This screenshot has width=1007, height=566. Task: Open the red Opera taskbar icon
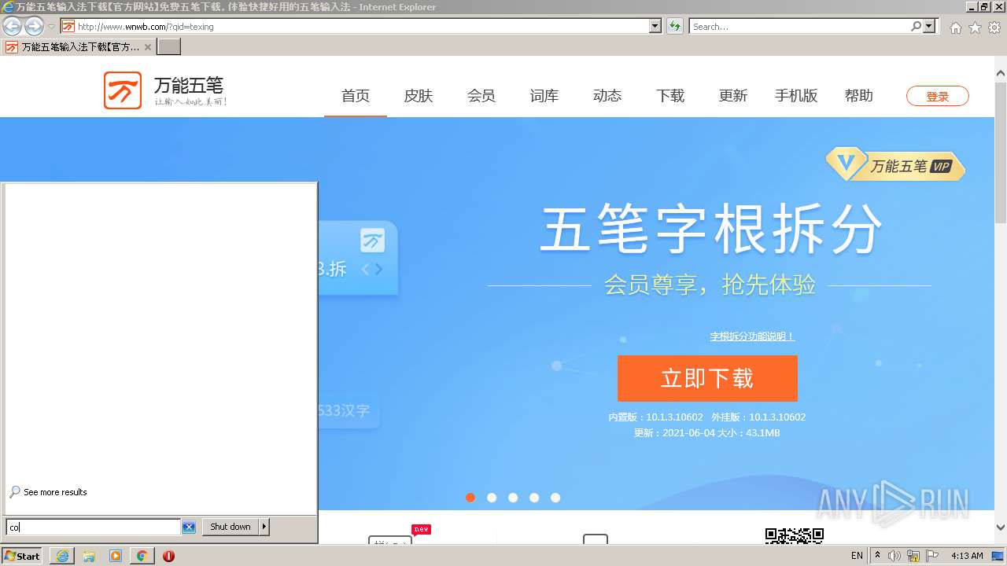click(x=168, y=556)
